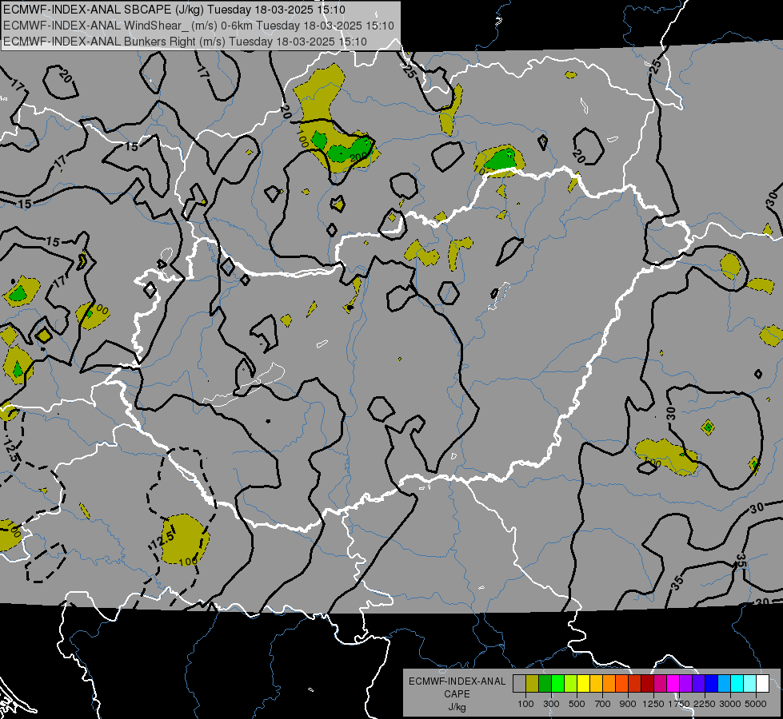The width and height of the screenshot is (783, 719).
Task: Click the Bunkers Right (m/s) title line
Action: click(185, 42)
